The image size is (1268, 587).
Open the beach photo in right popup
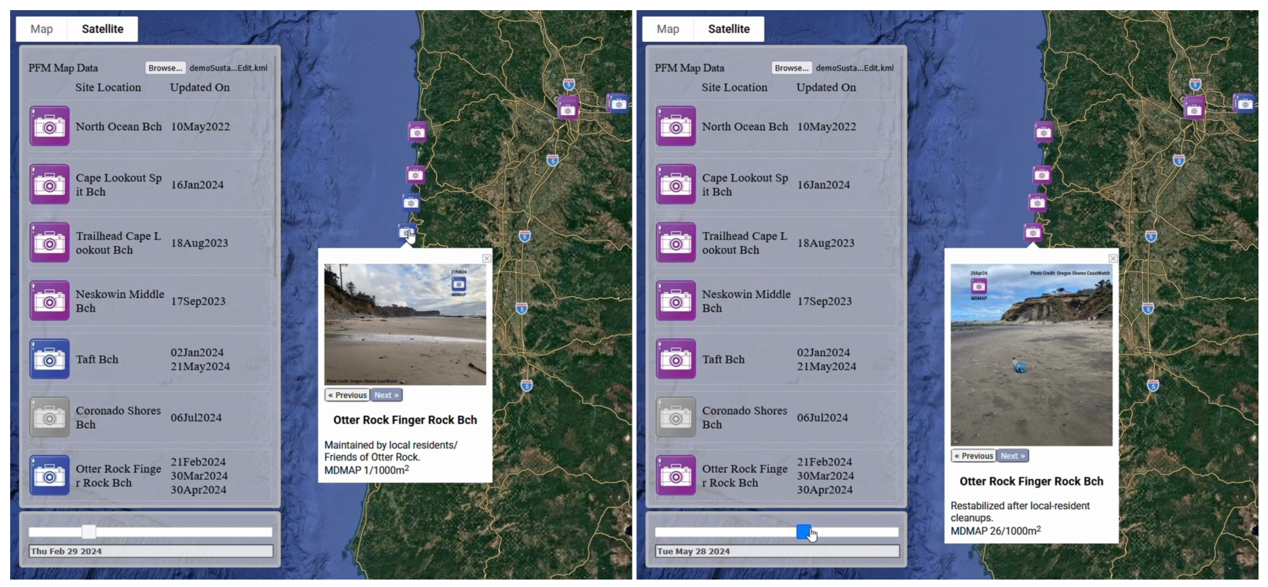[x=1031, y=355]
